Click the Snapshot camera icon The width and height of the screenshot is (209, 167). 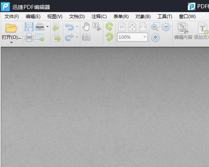pos(86,37)
